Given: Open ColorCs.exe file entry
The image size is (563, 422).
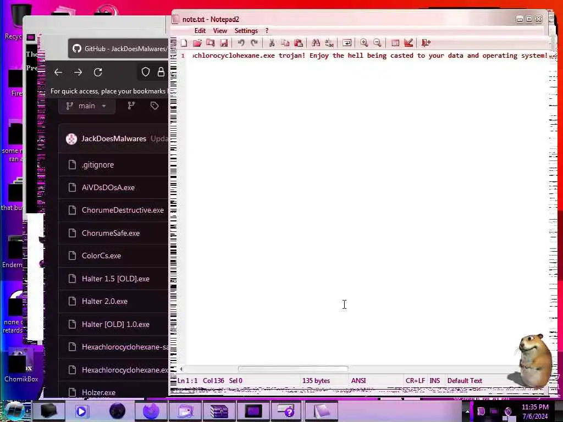Looking at the screenshot, I should tap(101, 256).
